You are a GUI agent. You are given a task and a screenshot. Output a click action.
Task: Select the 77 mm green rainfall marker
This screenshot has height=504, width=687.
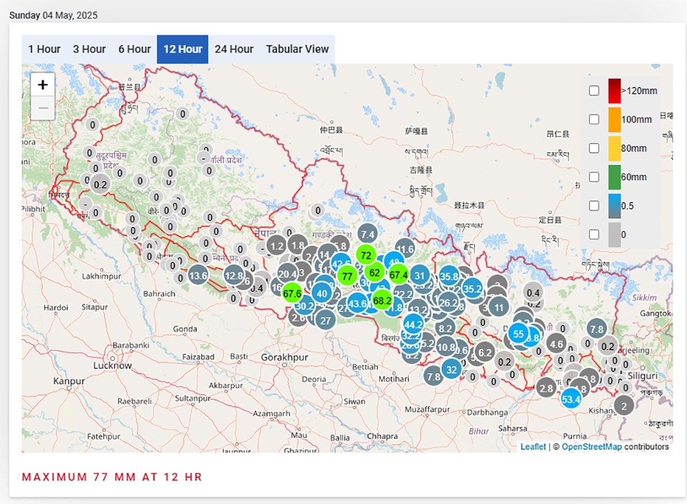[346, 276]
